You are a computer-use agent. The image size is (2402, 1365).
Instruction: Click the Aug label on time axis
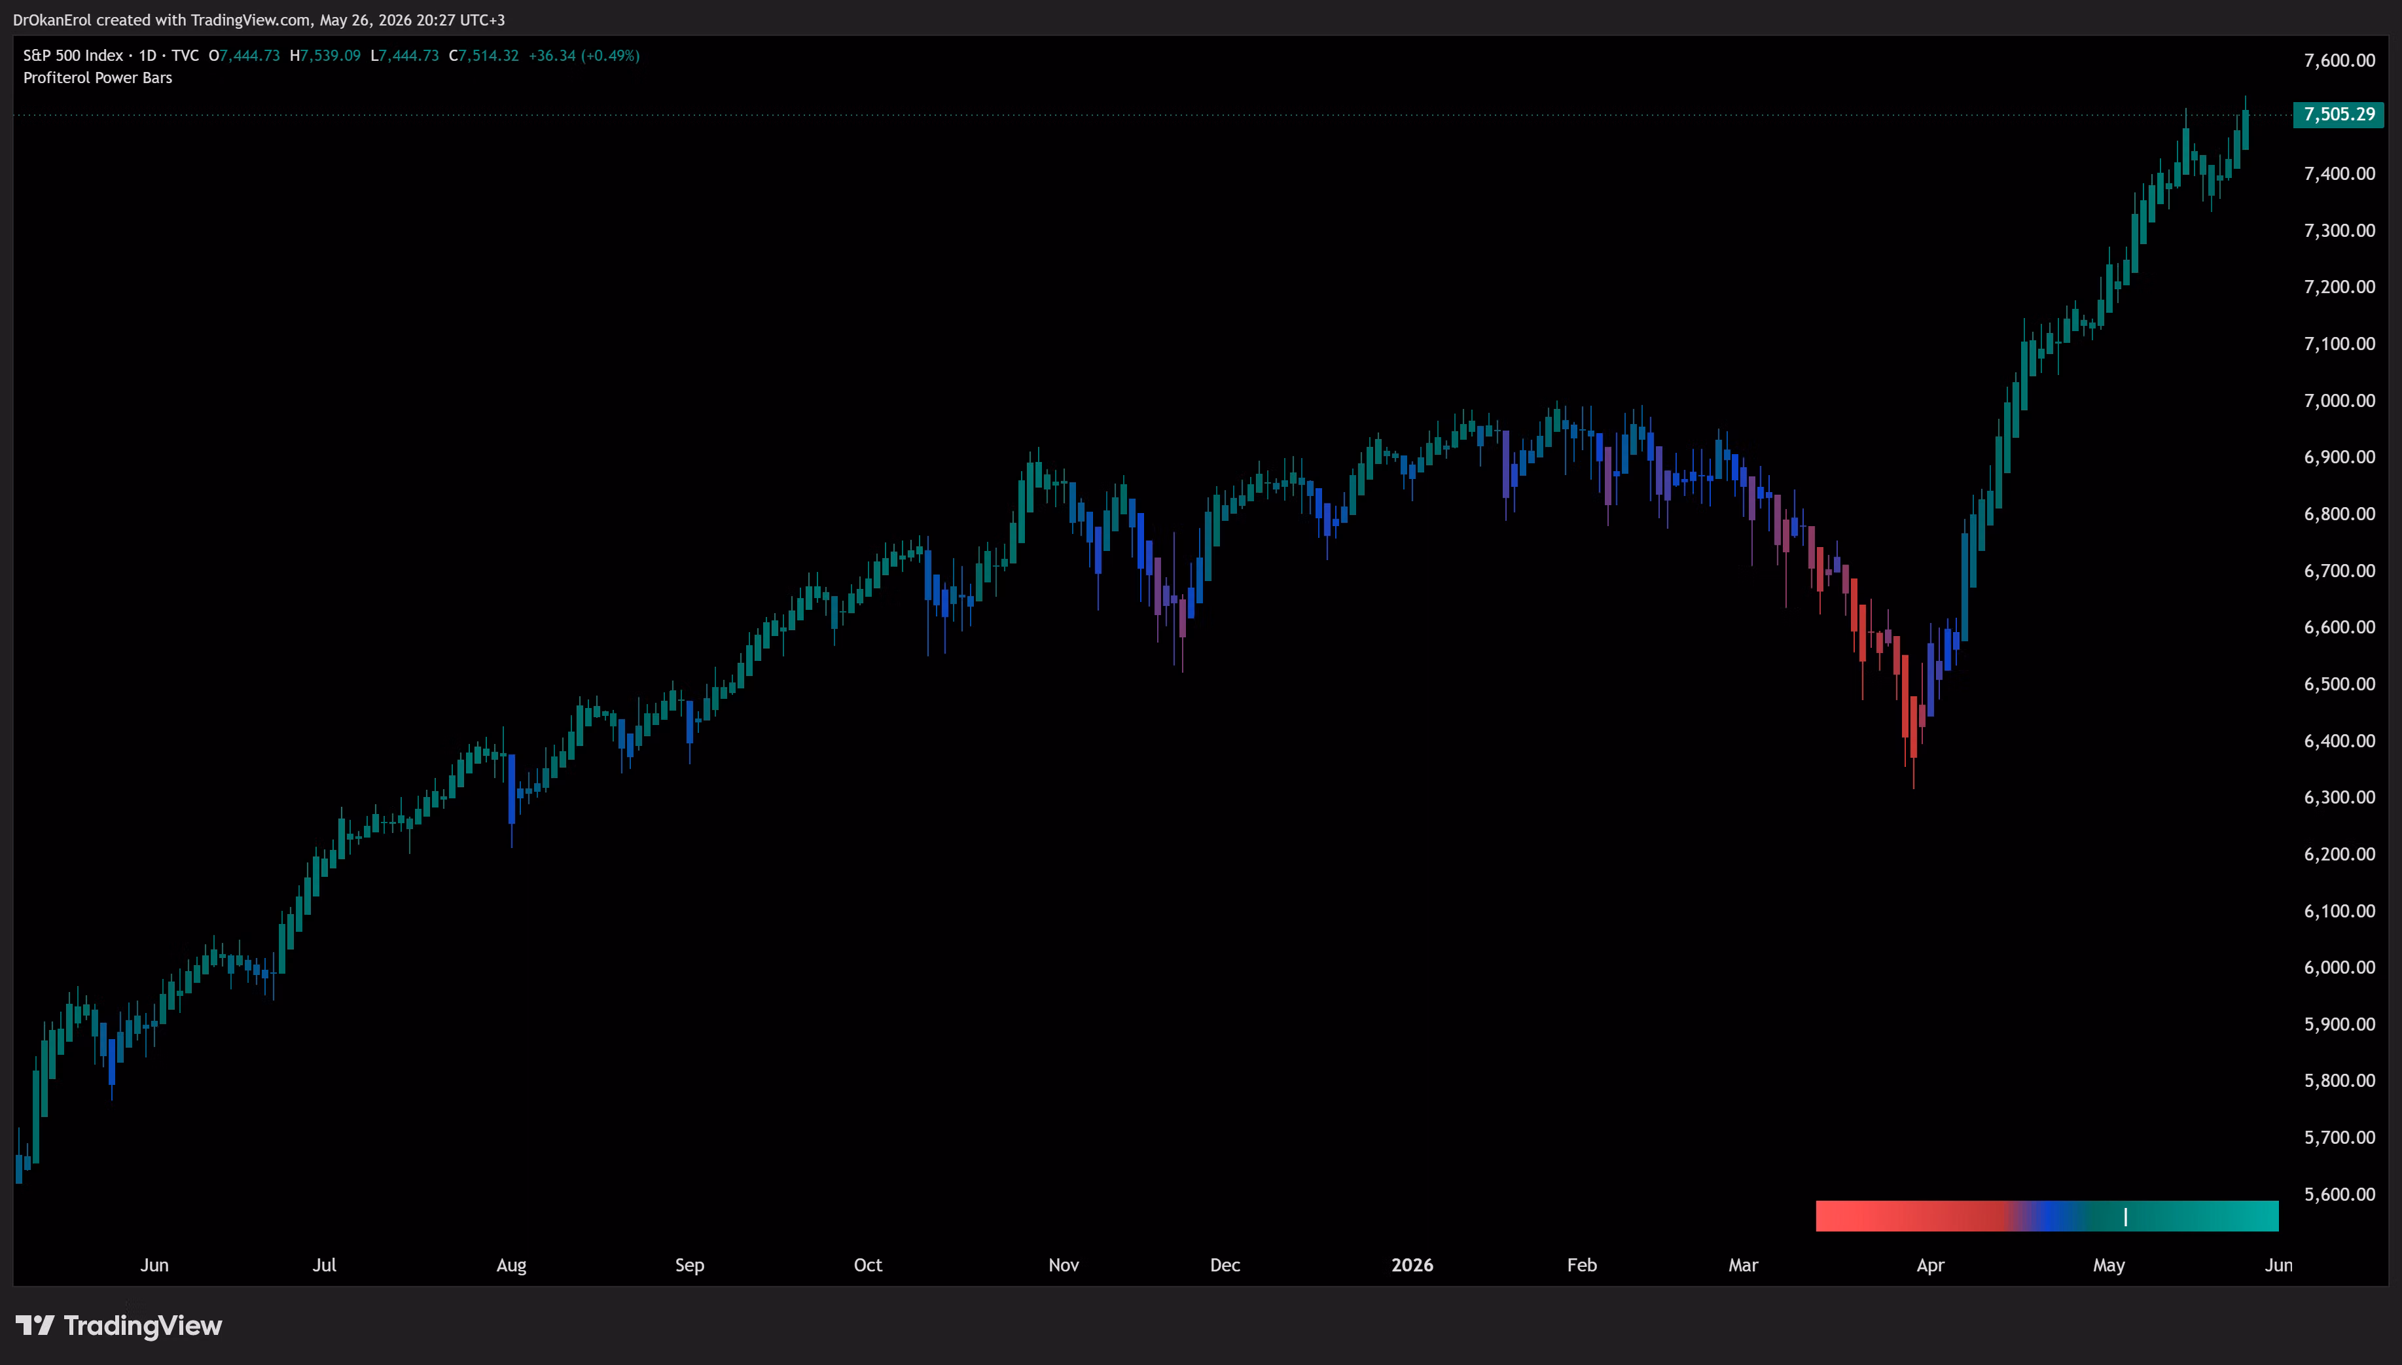511,1265
